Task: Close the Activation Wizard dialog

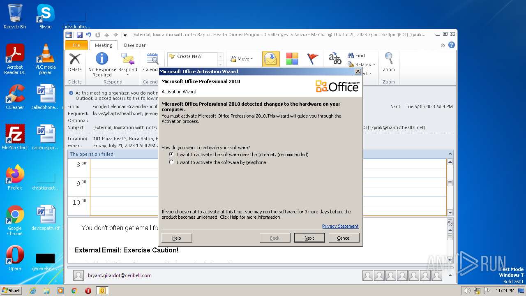Action: (358, 72)
